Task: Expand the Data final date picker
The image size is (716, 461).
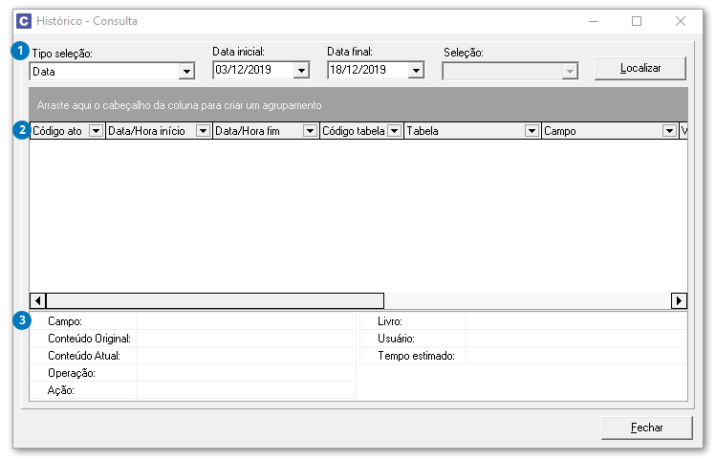Action: [x=416, y=70]
